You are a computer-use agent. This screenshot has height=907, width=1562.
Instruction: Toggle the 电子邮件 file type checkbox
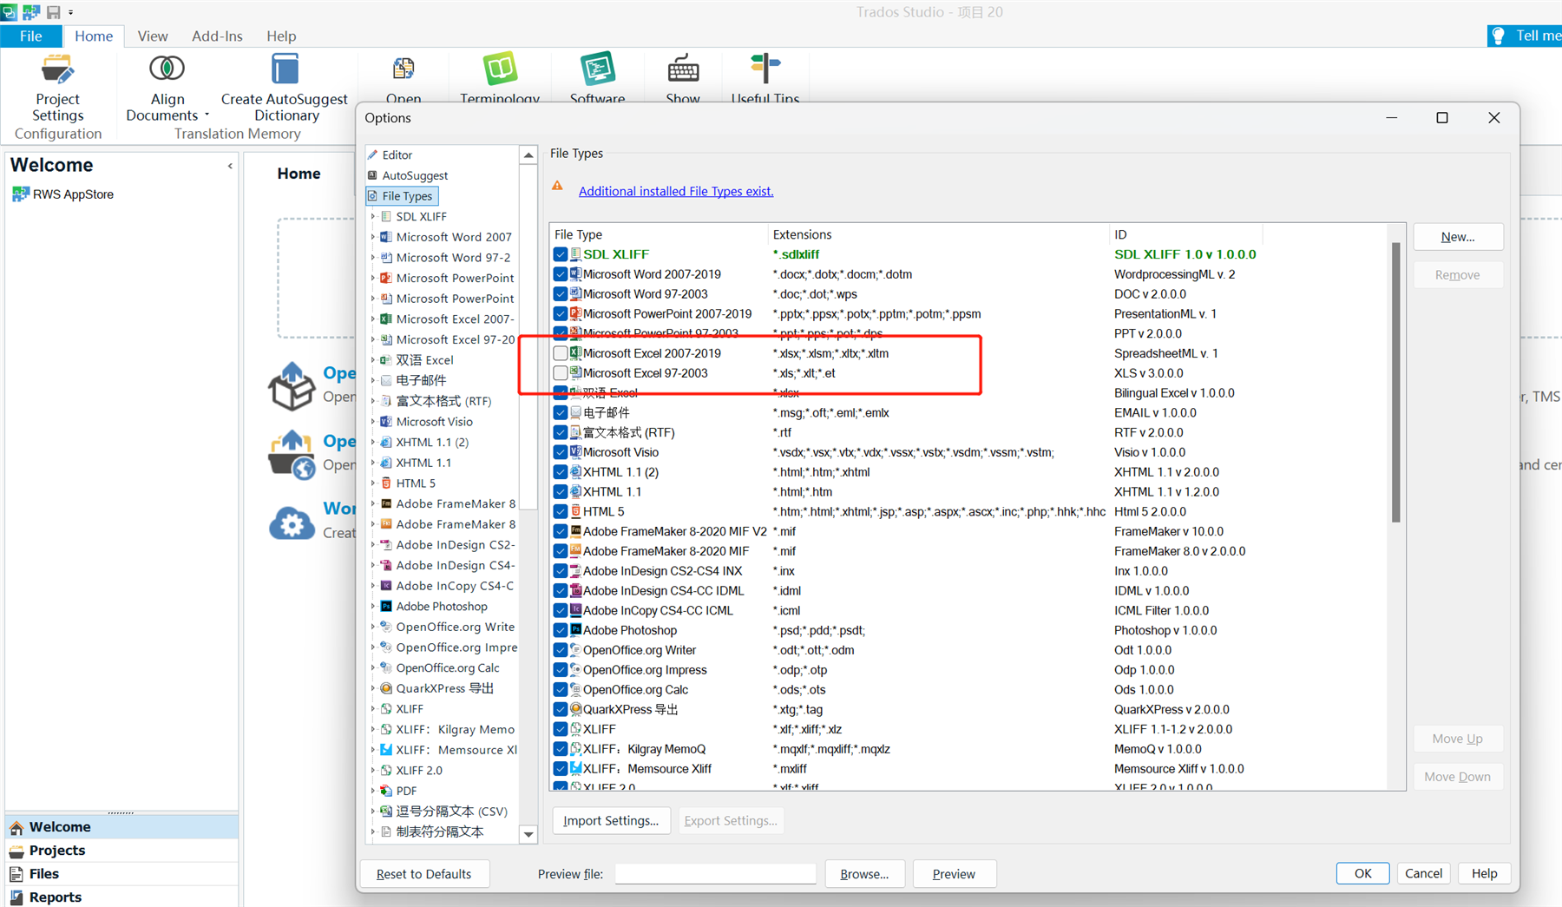coord(561,412)
